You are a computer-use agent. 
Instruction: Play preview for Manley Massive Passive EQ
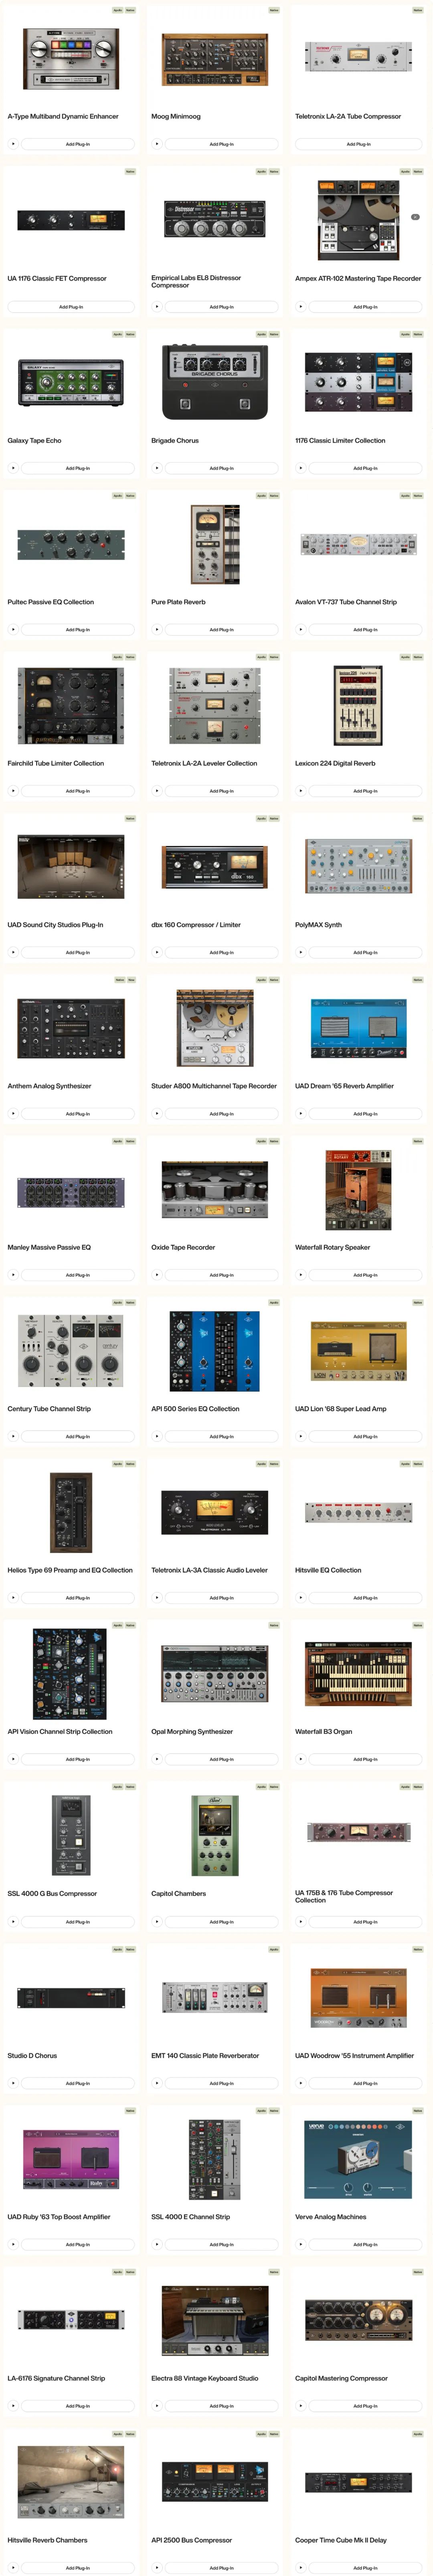[13, 1275]
